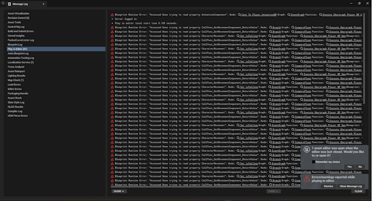Select Trace Analysis category

coord(16,67)
